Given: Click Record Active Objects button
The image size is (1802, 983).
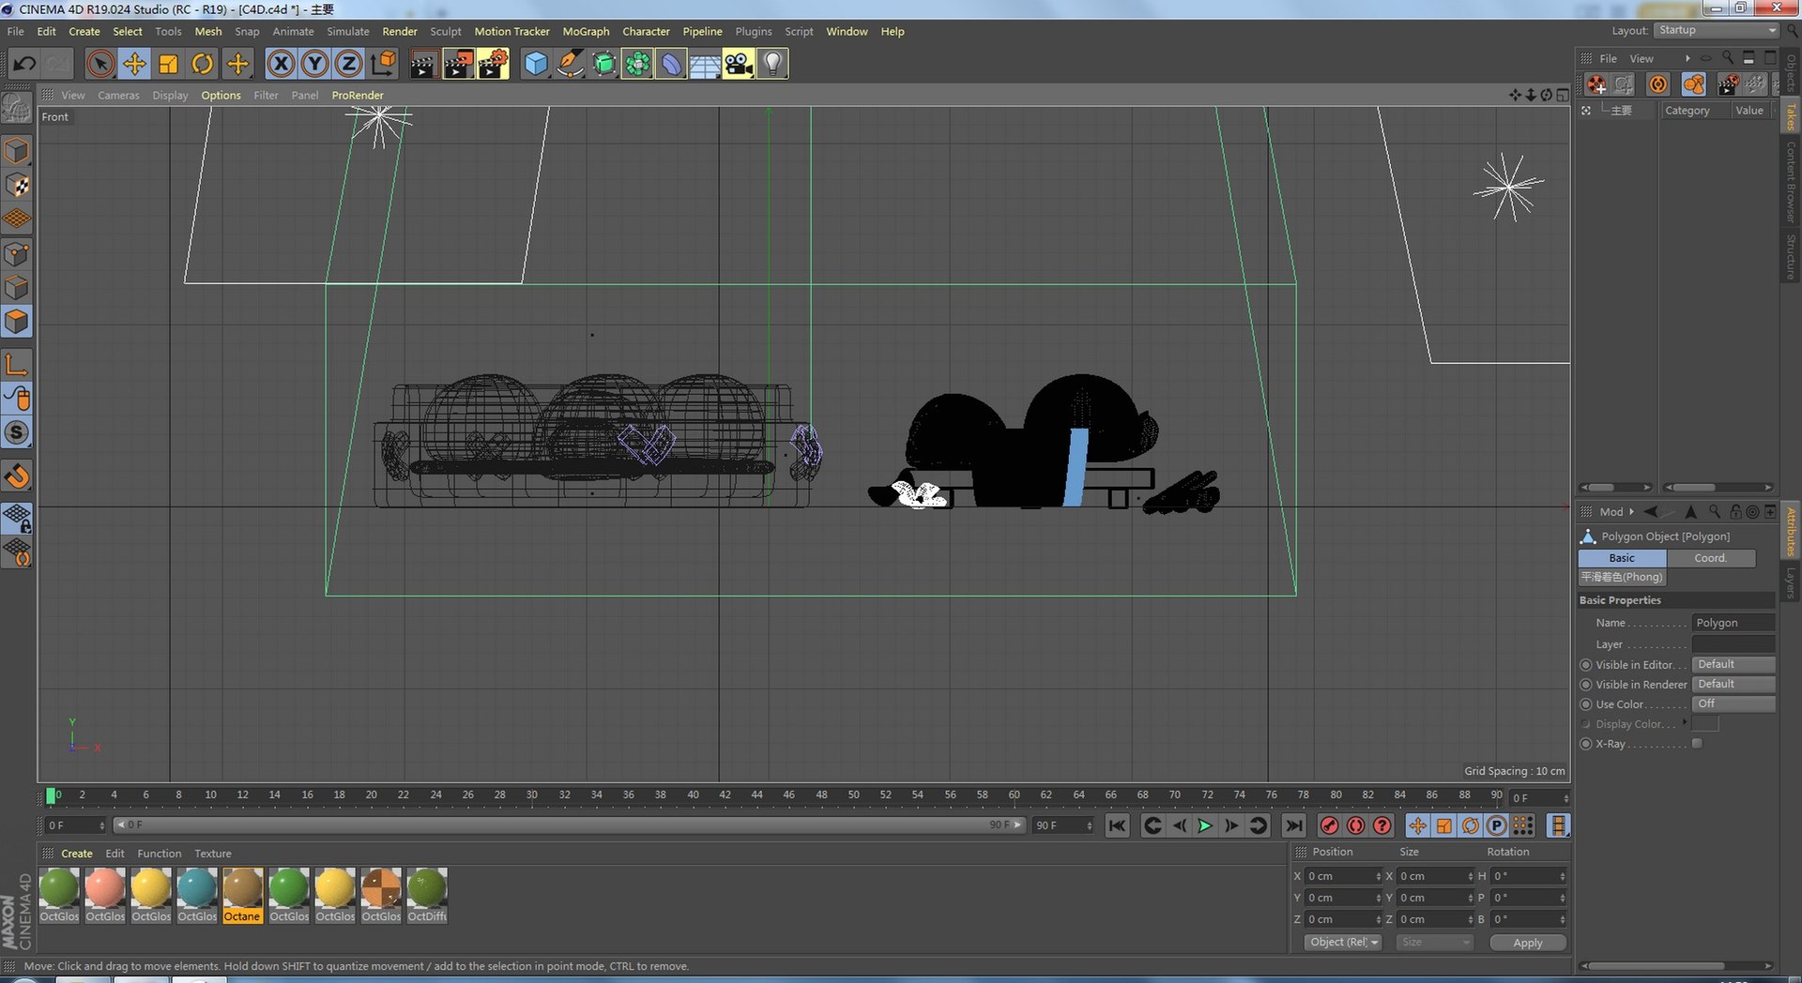Looking at the screenshot, I should click(1329, 825).
